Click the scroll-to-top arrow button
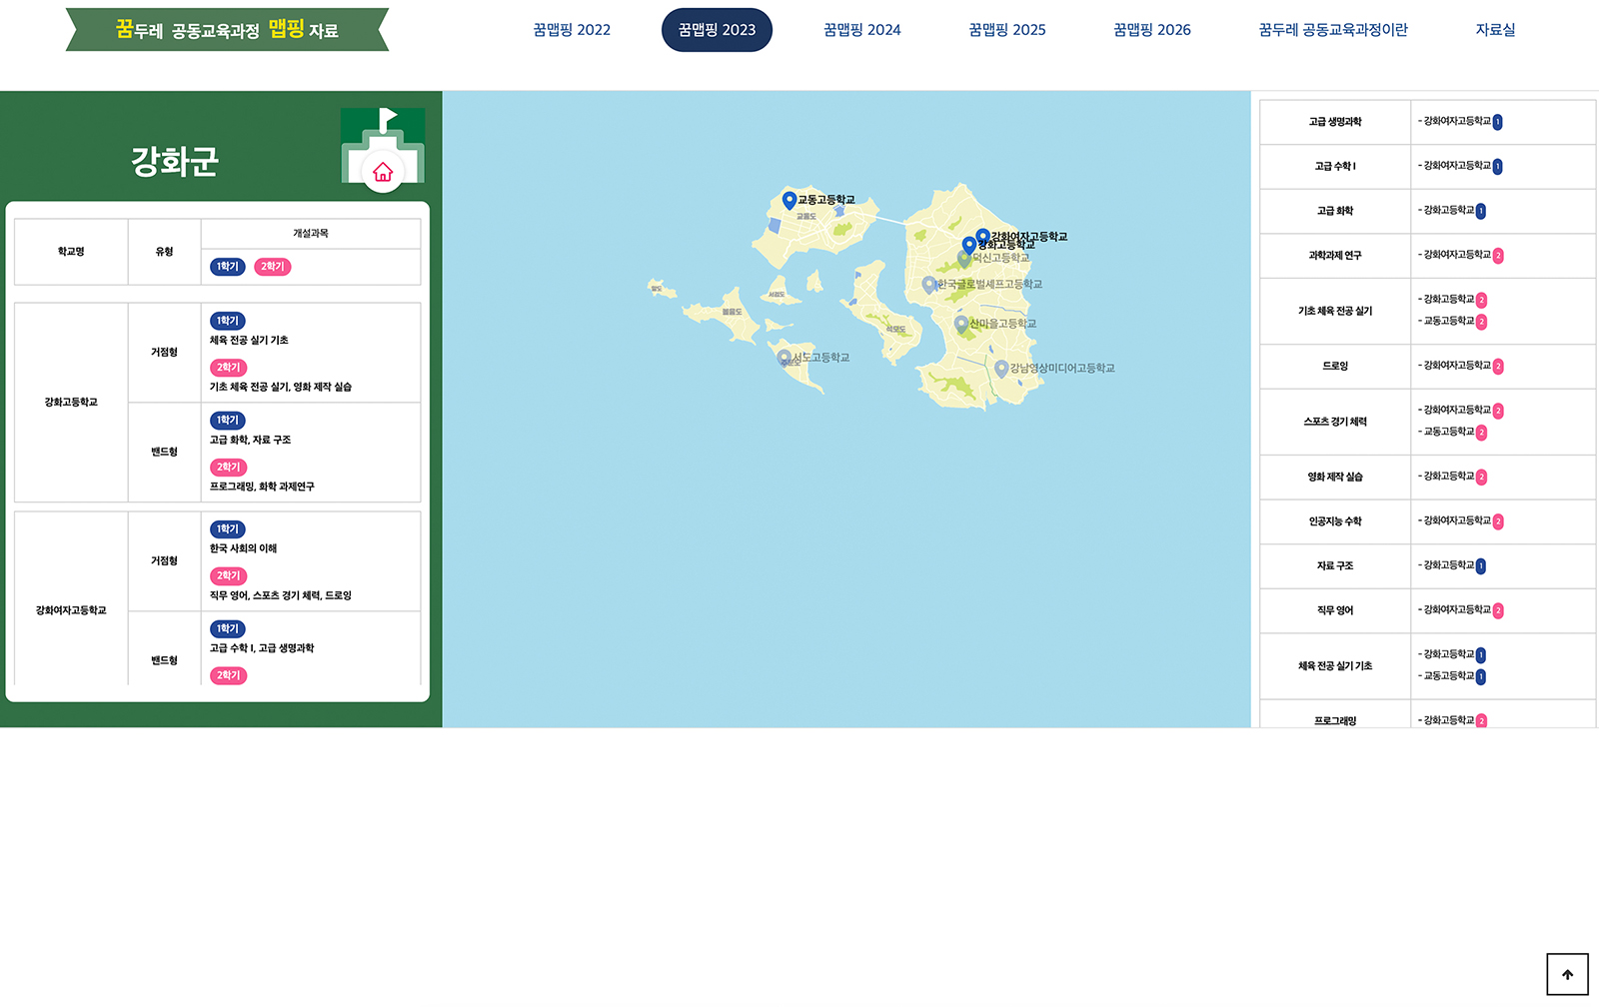Image resolution: width=1599 pixels, height=1007 pixels. [x=1567, y=974]
